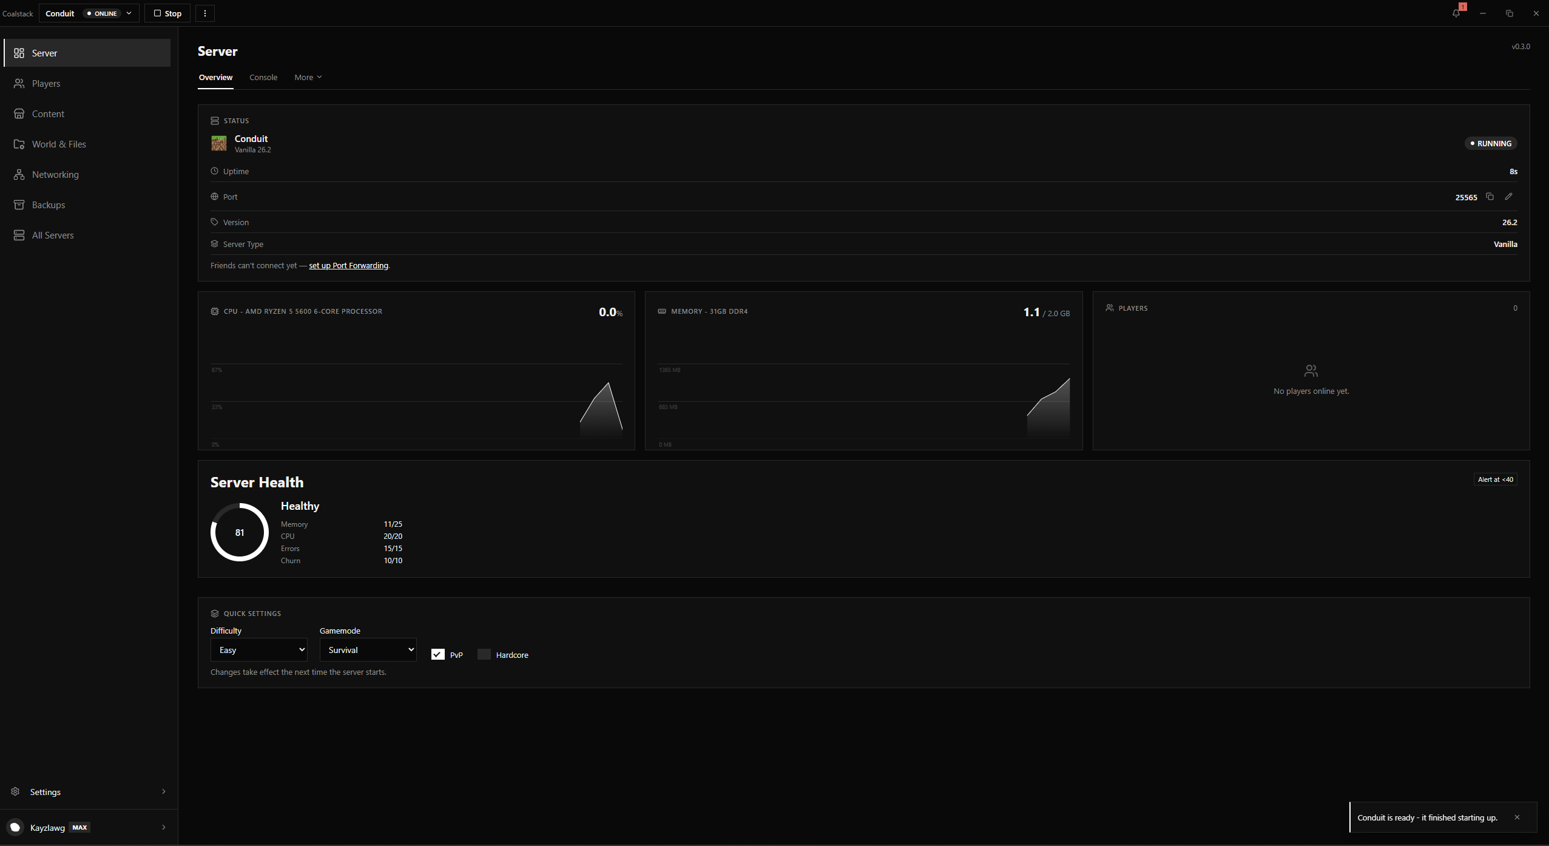Click the No players online yet message

click(1311, 391)
